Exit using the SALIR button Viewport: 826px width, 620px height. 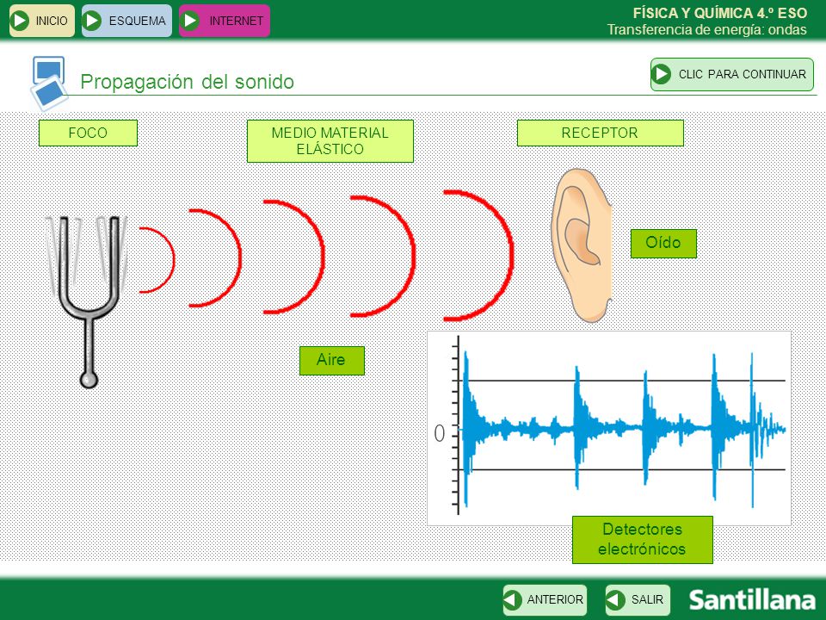coord(638,600)
